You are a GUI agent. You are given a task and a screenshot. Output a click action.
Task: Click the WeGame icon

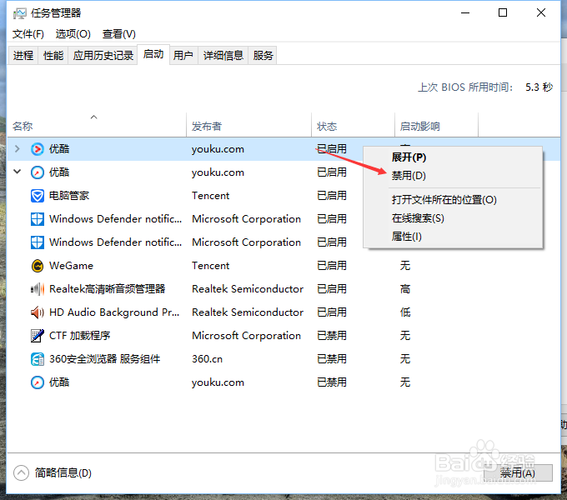coord(38,266)
